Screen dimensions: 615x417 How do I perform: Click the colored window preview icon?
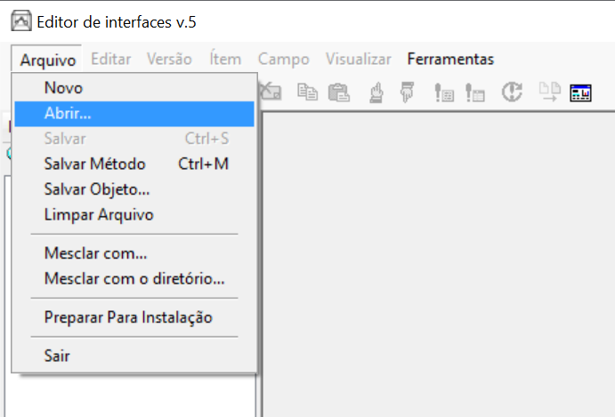click(x=580, y=91)
